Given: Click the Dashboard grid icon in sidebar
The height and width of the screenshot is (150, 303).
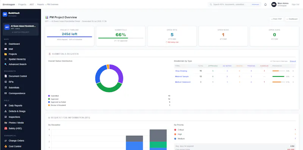Looking at the screenshot, I should (x=5, y=44).
